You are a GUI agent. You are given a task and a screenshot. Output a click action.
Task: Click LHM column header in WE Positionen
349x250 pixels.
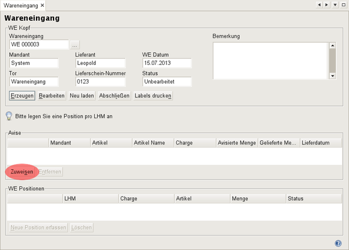pos(91,199)
